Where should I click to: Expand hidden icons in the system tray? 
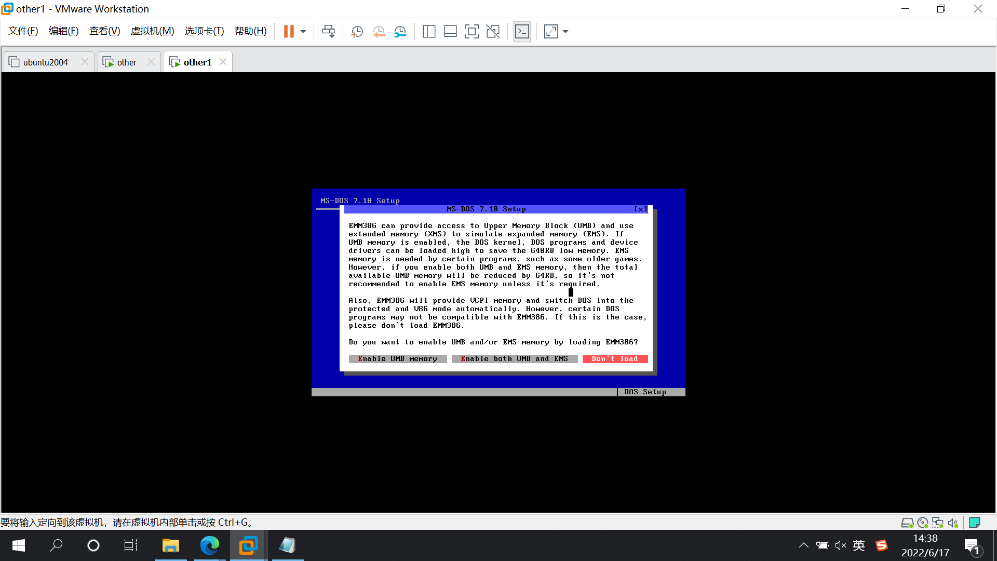tap(803, 545)
